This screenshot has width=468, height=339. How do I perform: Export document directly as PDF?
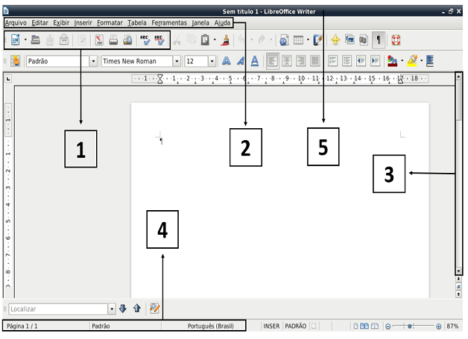100,40
